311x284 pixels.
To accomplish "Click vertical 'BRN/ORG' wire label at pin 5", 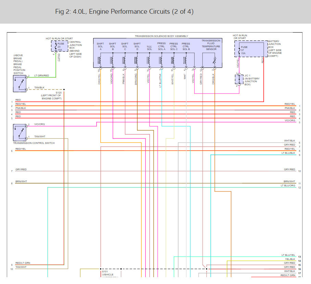I will click(136, 79).
